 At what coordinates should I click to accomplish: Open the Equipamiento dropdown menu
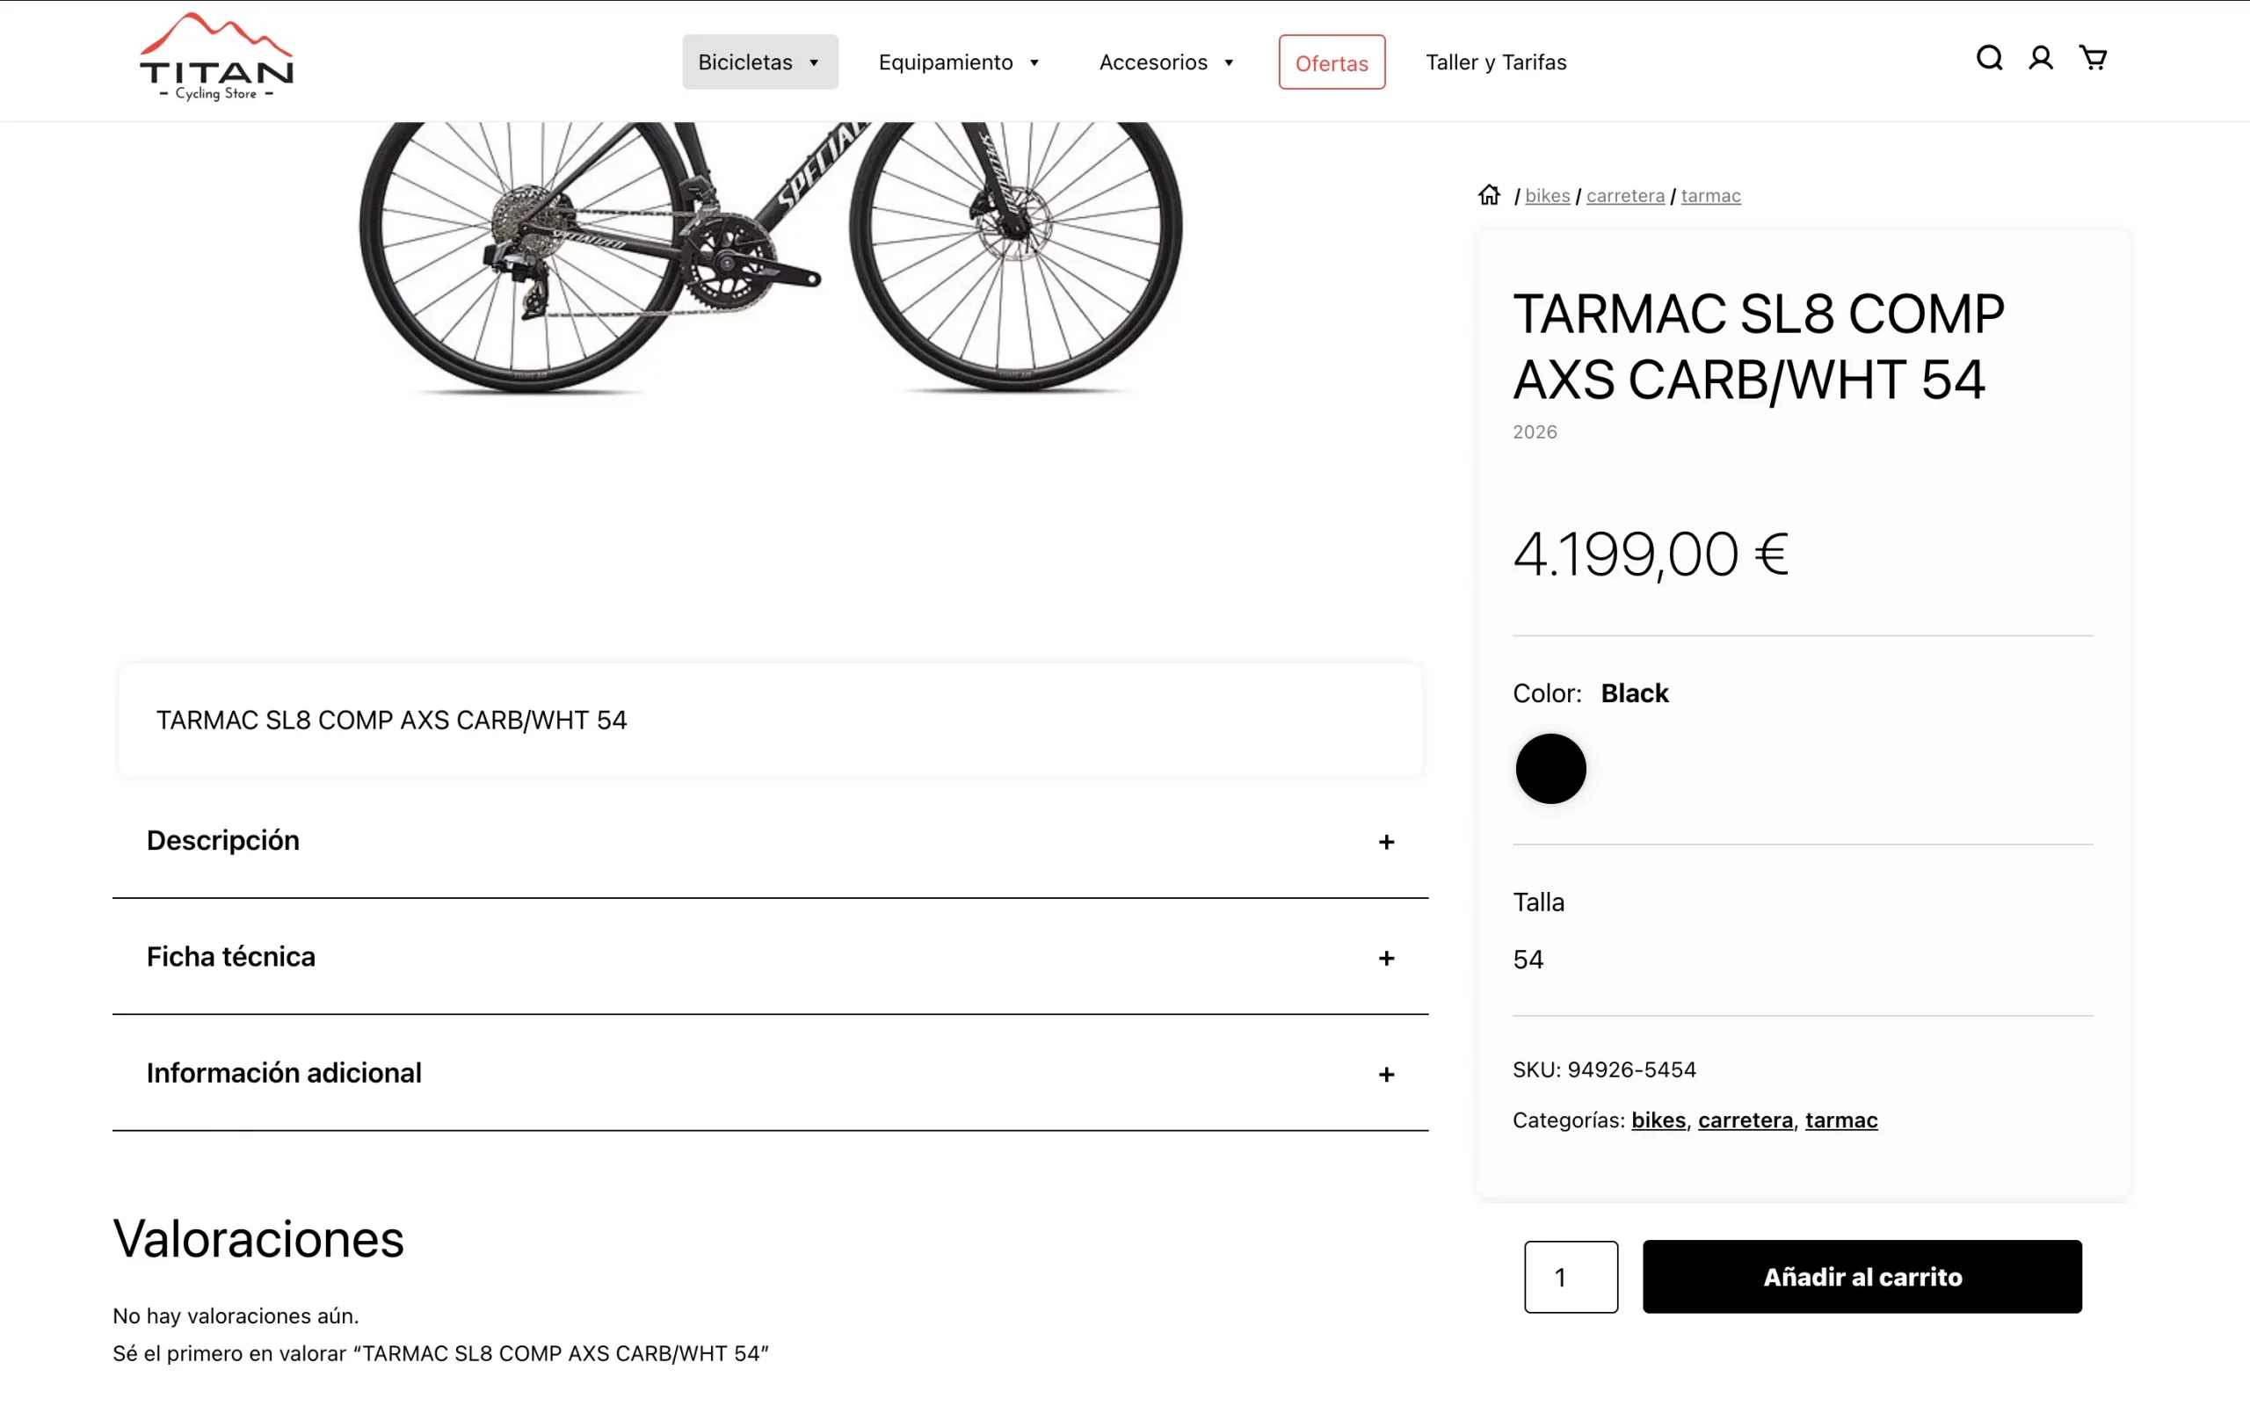coord(959,62)
